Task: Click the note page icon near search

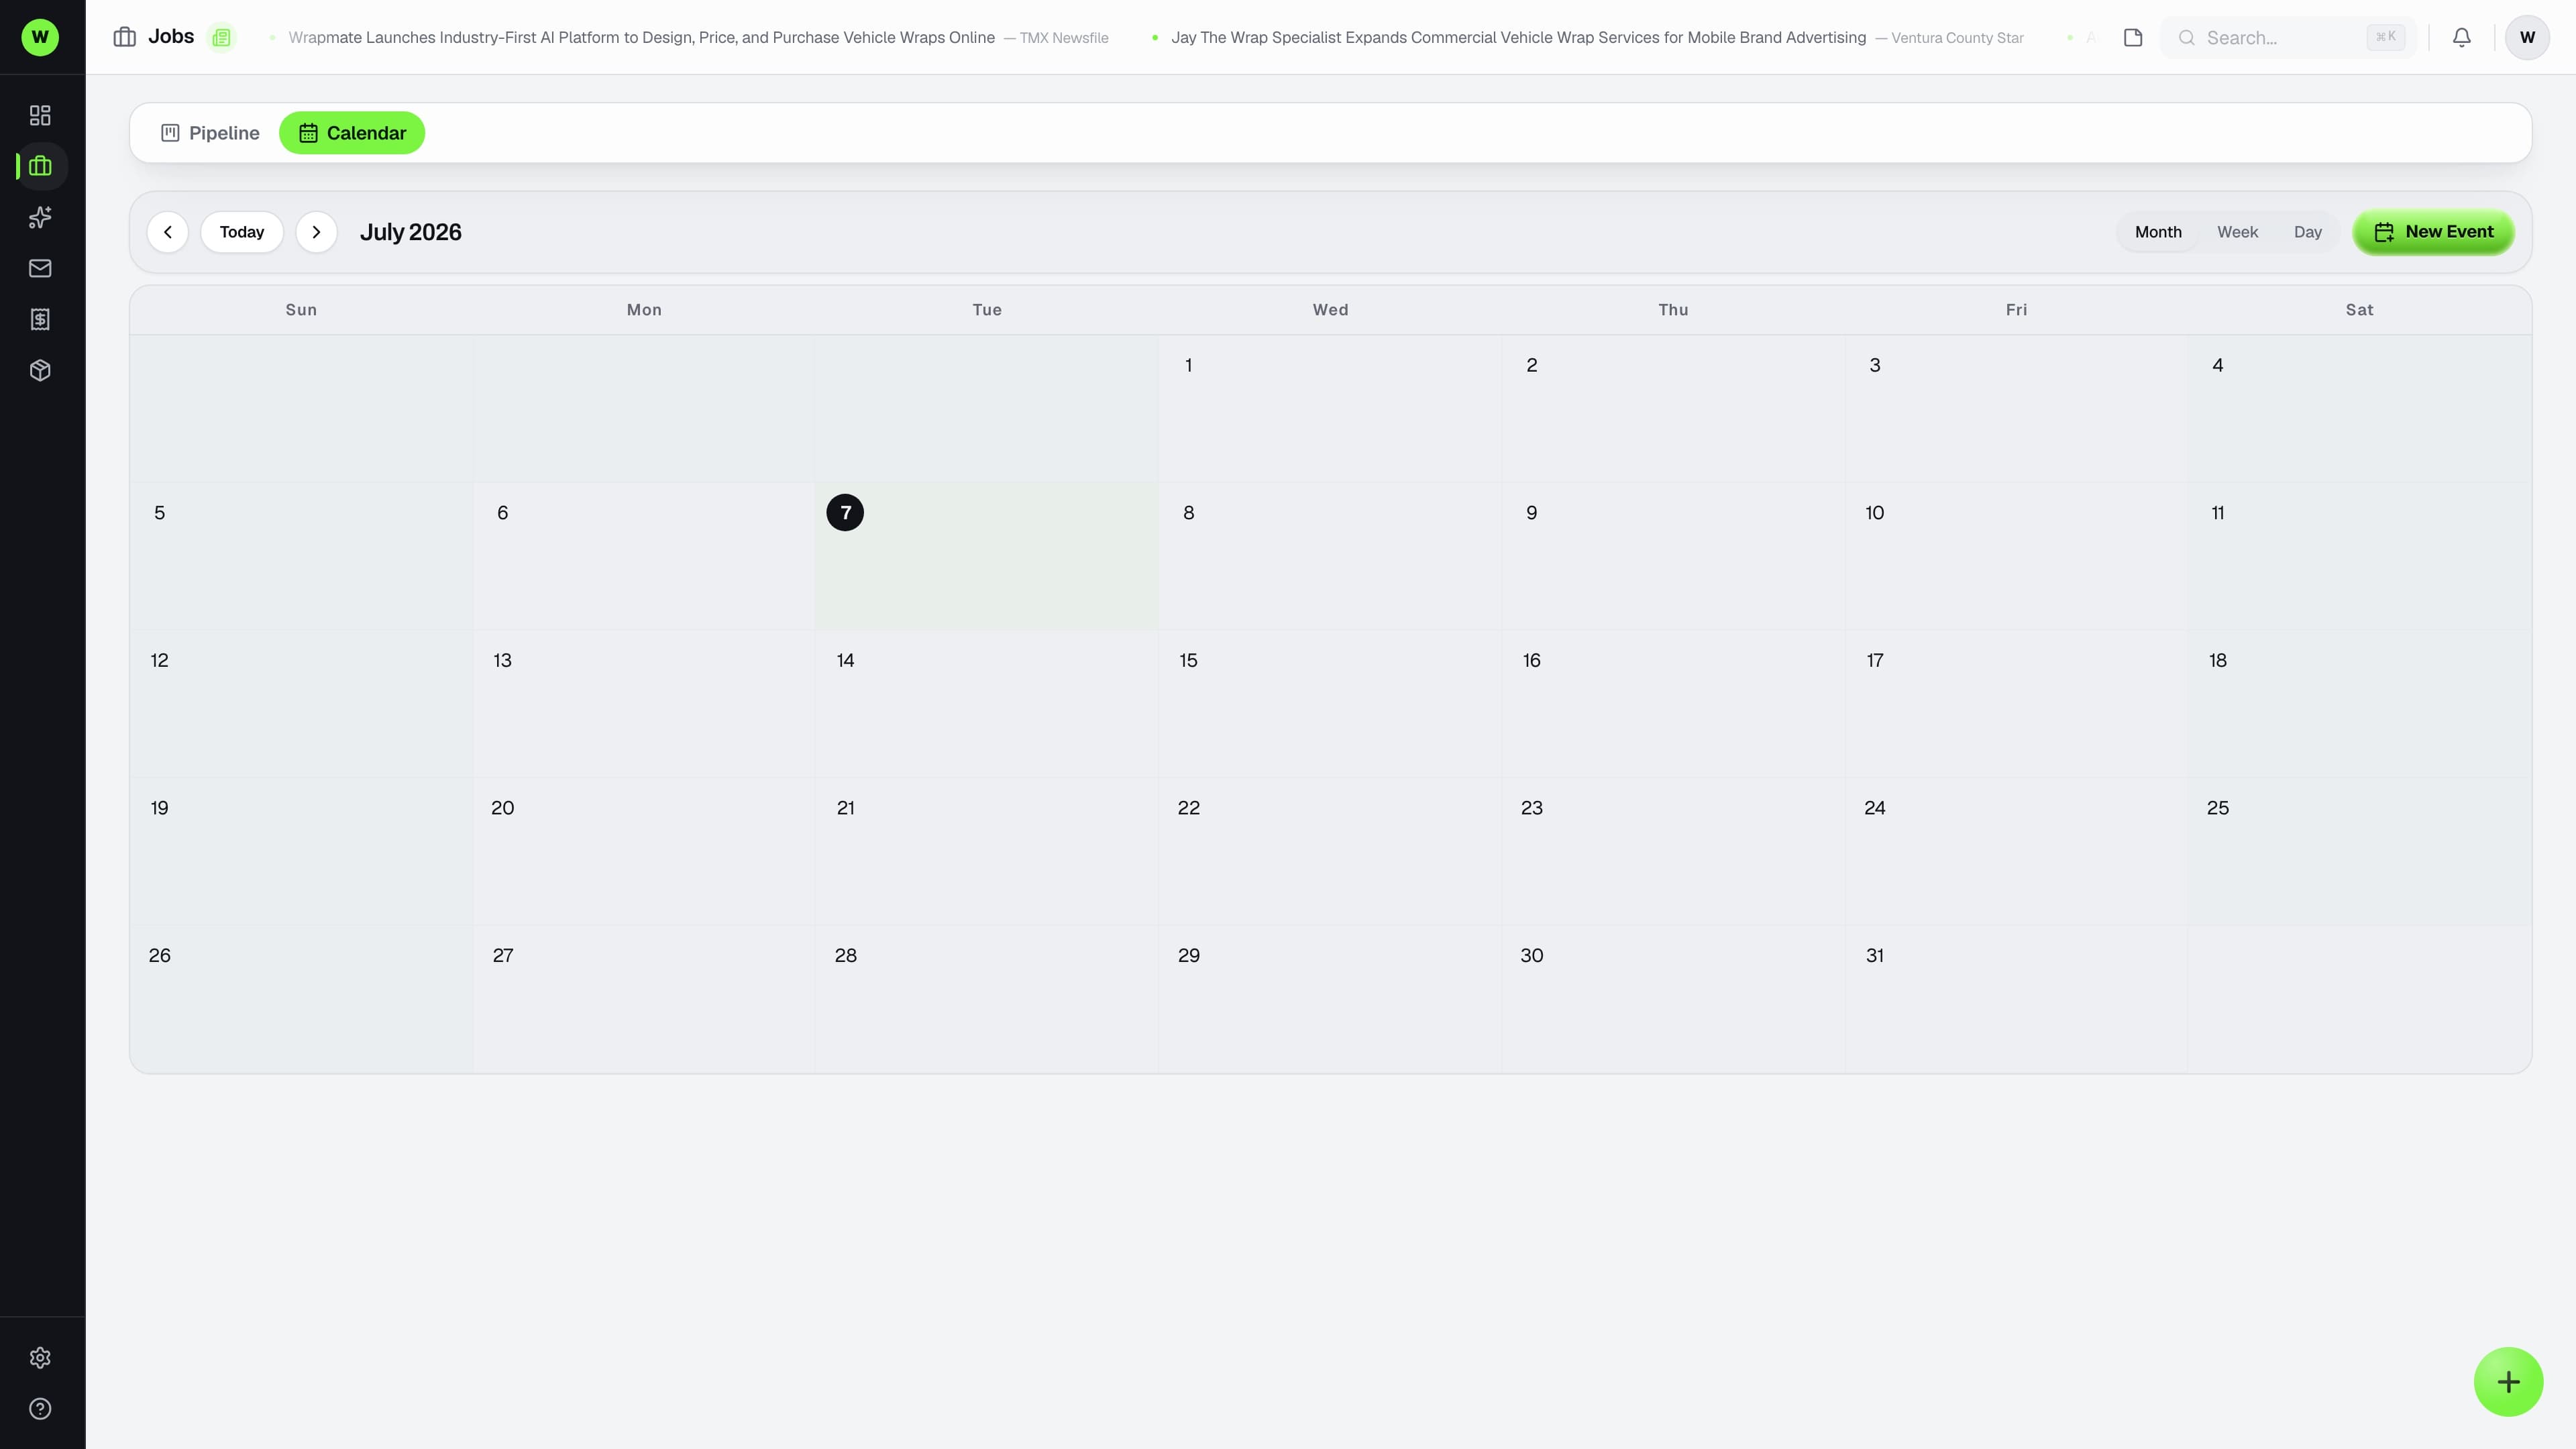Action: (x=2132, y=37)
